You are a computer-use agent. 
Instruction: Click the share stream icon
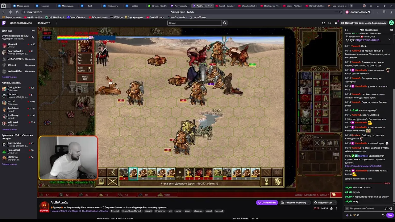[x=331, y=208]
